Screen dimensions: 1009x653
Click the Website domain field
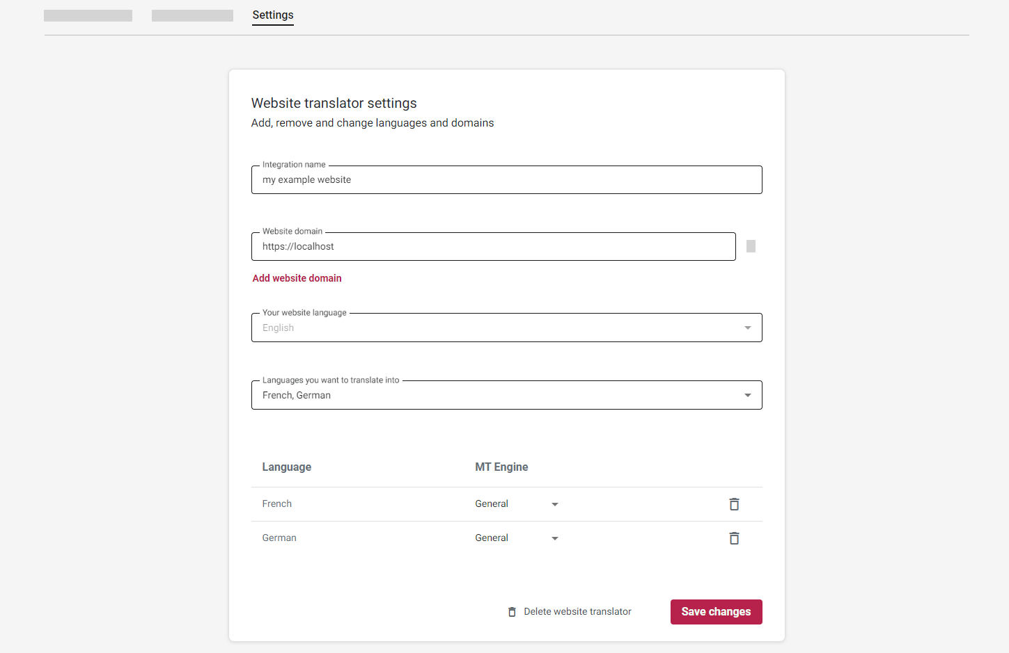pos(494,246)
